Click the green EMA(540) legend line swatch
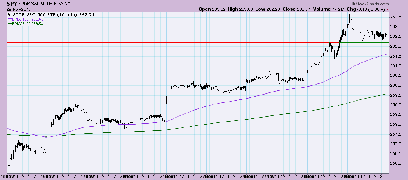The height and width of the screenshot is (180, 408). [10, 23]
